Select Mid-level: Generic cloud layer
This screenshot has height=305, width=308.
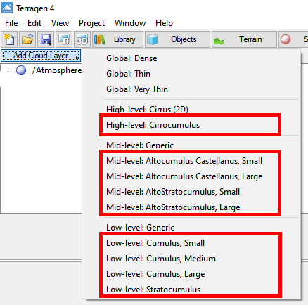[x=191, y=145]
